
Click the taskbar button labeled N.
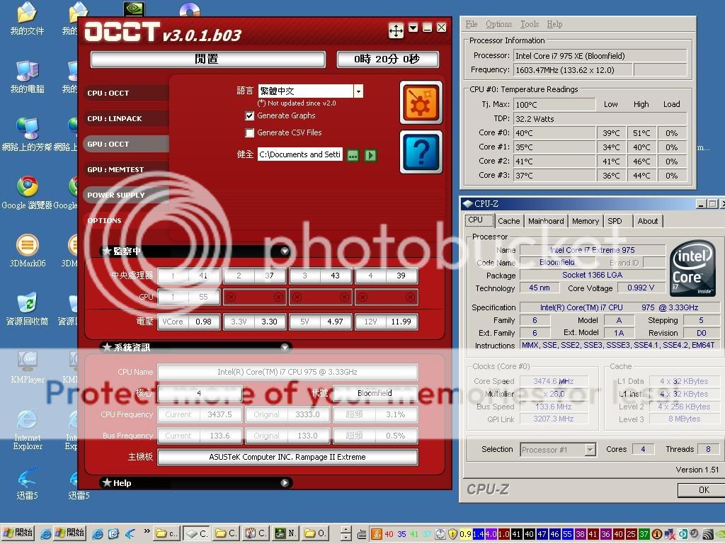285,534
